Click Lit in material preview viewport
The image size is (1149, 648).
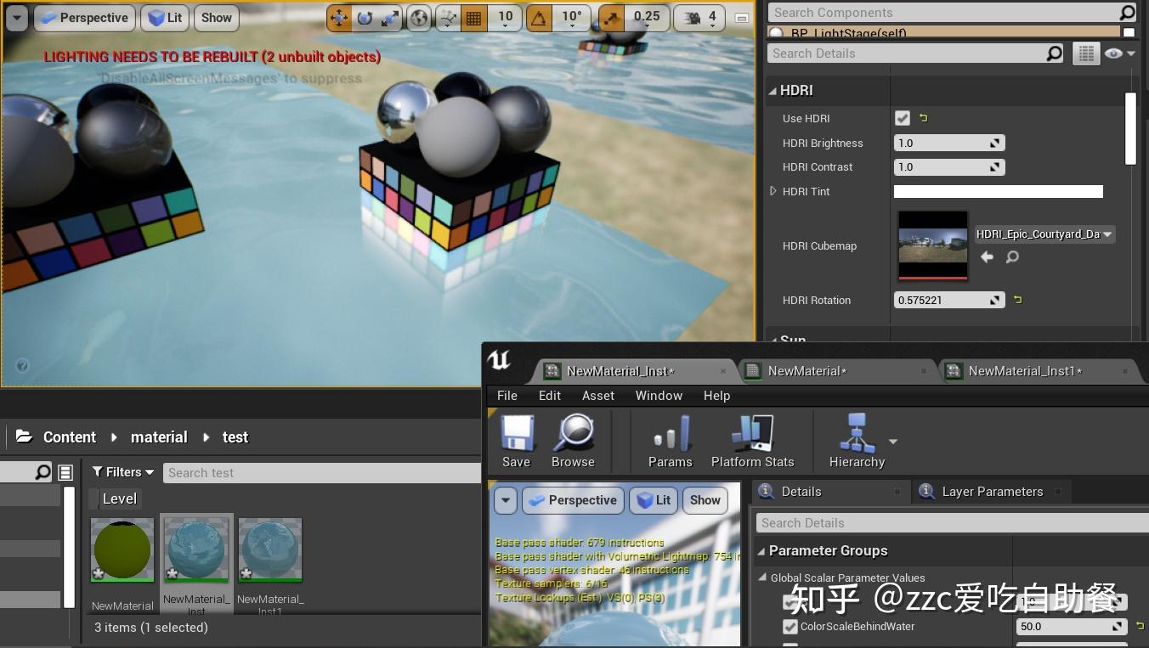(x=654, y=500)
